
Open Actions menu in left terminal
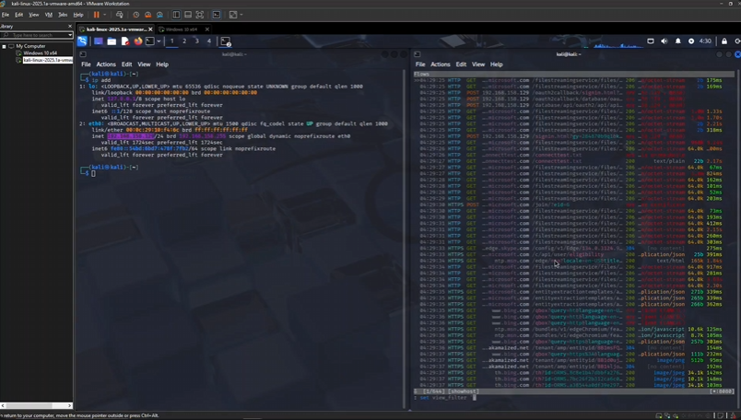[x=106, y=64]
